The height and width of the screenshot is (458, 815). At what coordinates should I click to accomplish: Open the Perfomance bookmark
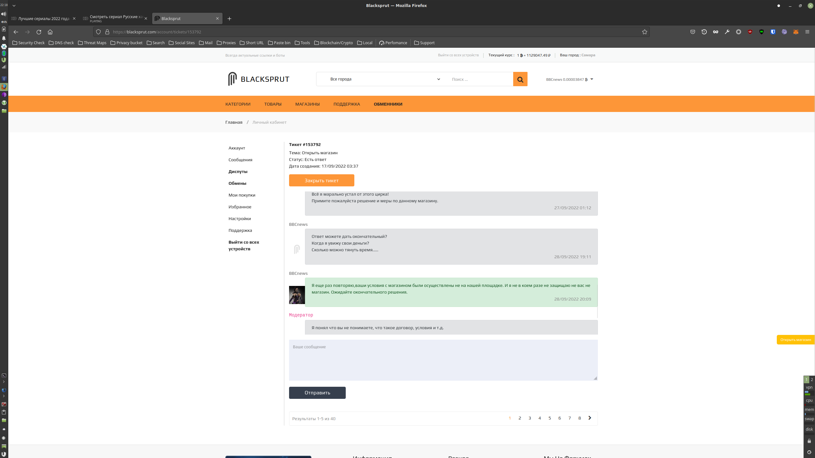pos(393,43)
